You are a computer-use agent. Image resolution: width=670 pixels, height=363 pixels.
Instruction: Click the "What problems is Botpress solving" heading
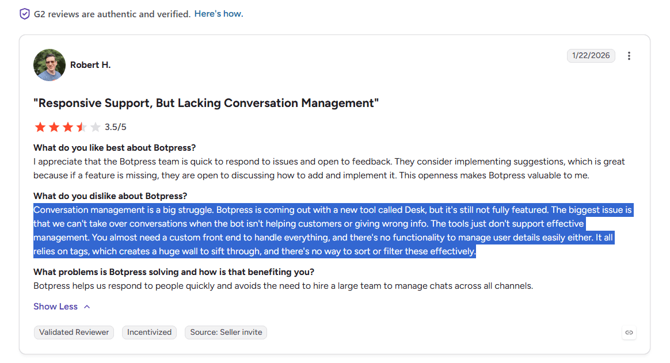[x=174, y=272]
